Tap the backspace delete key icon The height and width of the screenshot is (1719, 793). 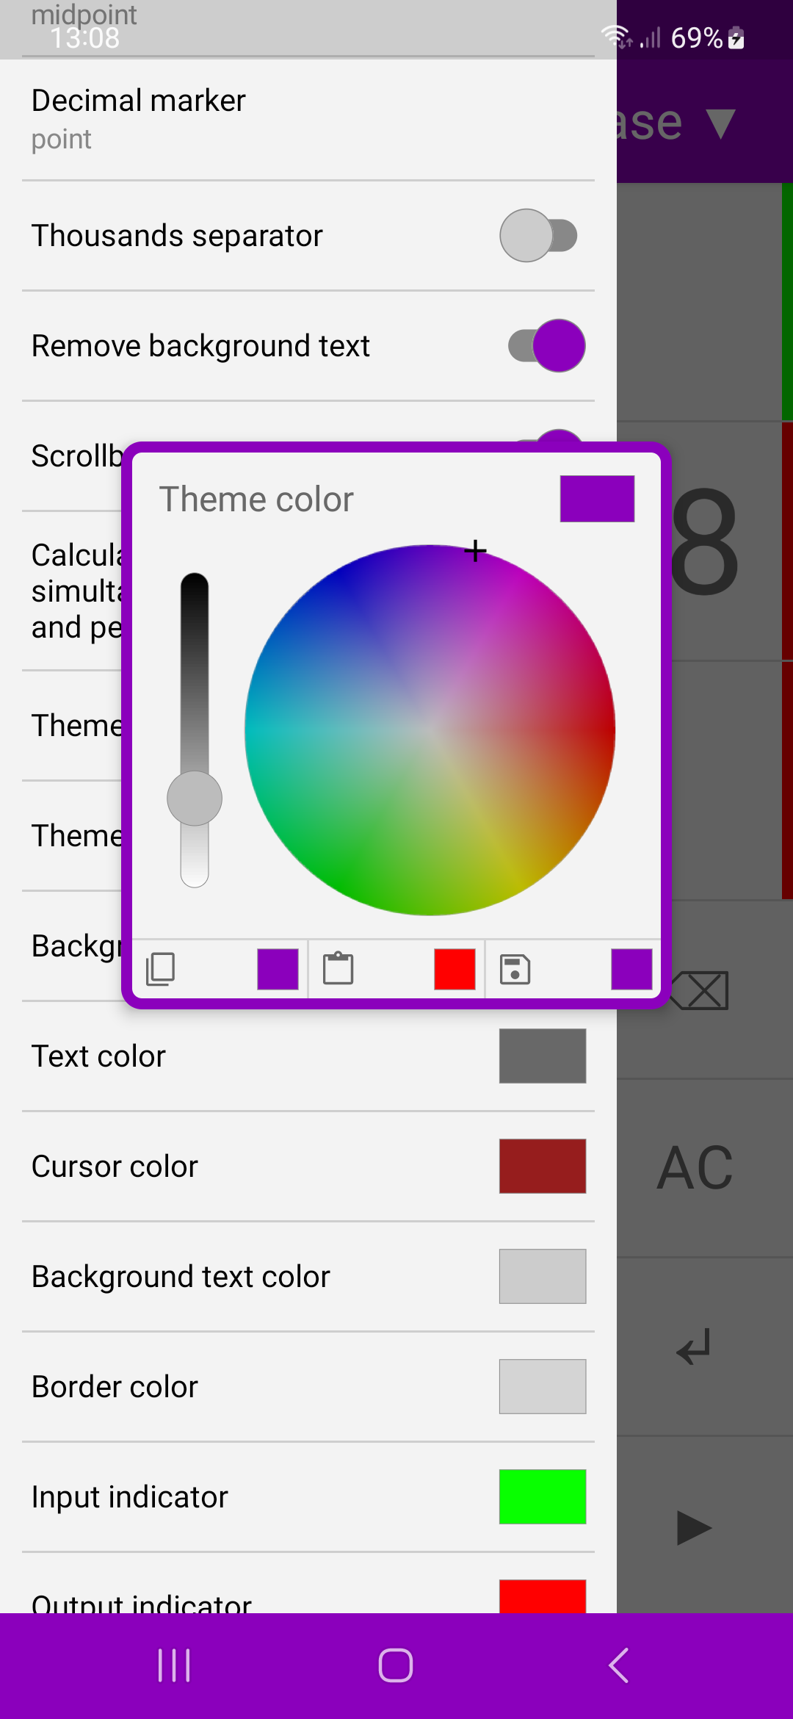tap(699, 990)
